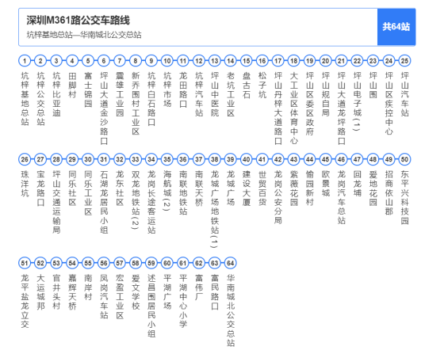This screenshot has width=425, height=354.
Task: Open the 坑梓公交总站 station name
Action: [40, 99]
